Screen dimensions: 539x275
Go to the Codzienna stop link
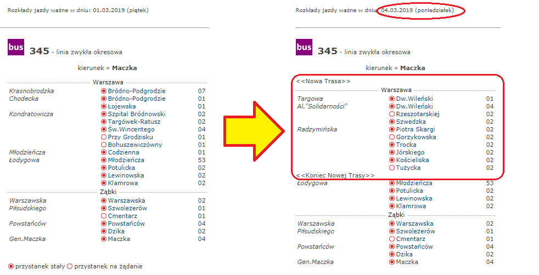pyautogui.click(x=123, y=152)
